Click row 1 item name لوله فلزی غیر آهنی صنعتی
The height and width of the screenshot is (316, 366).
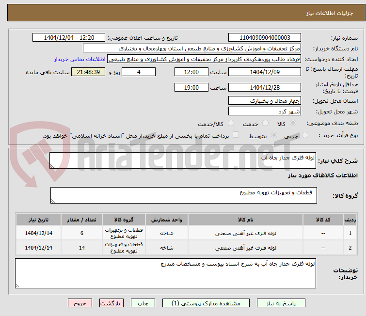click(246, 233)
